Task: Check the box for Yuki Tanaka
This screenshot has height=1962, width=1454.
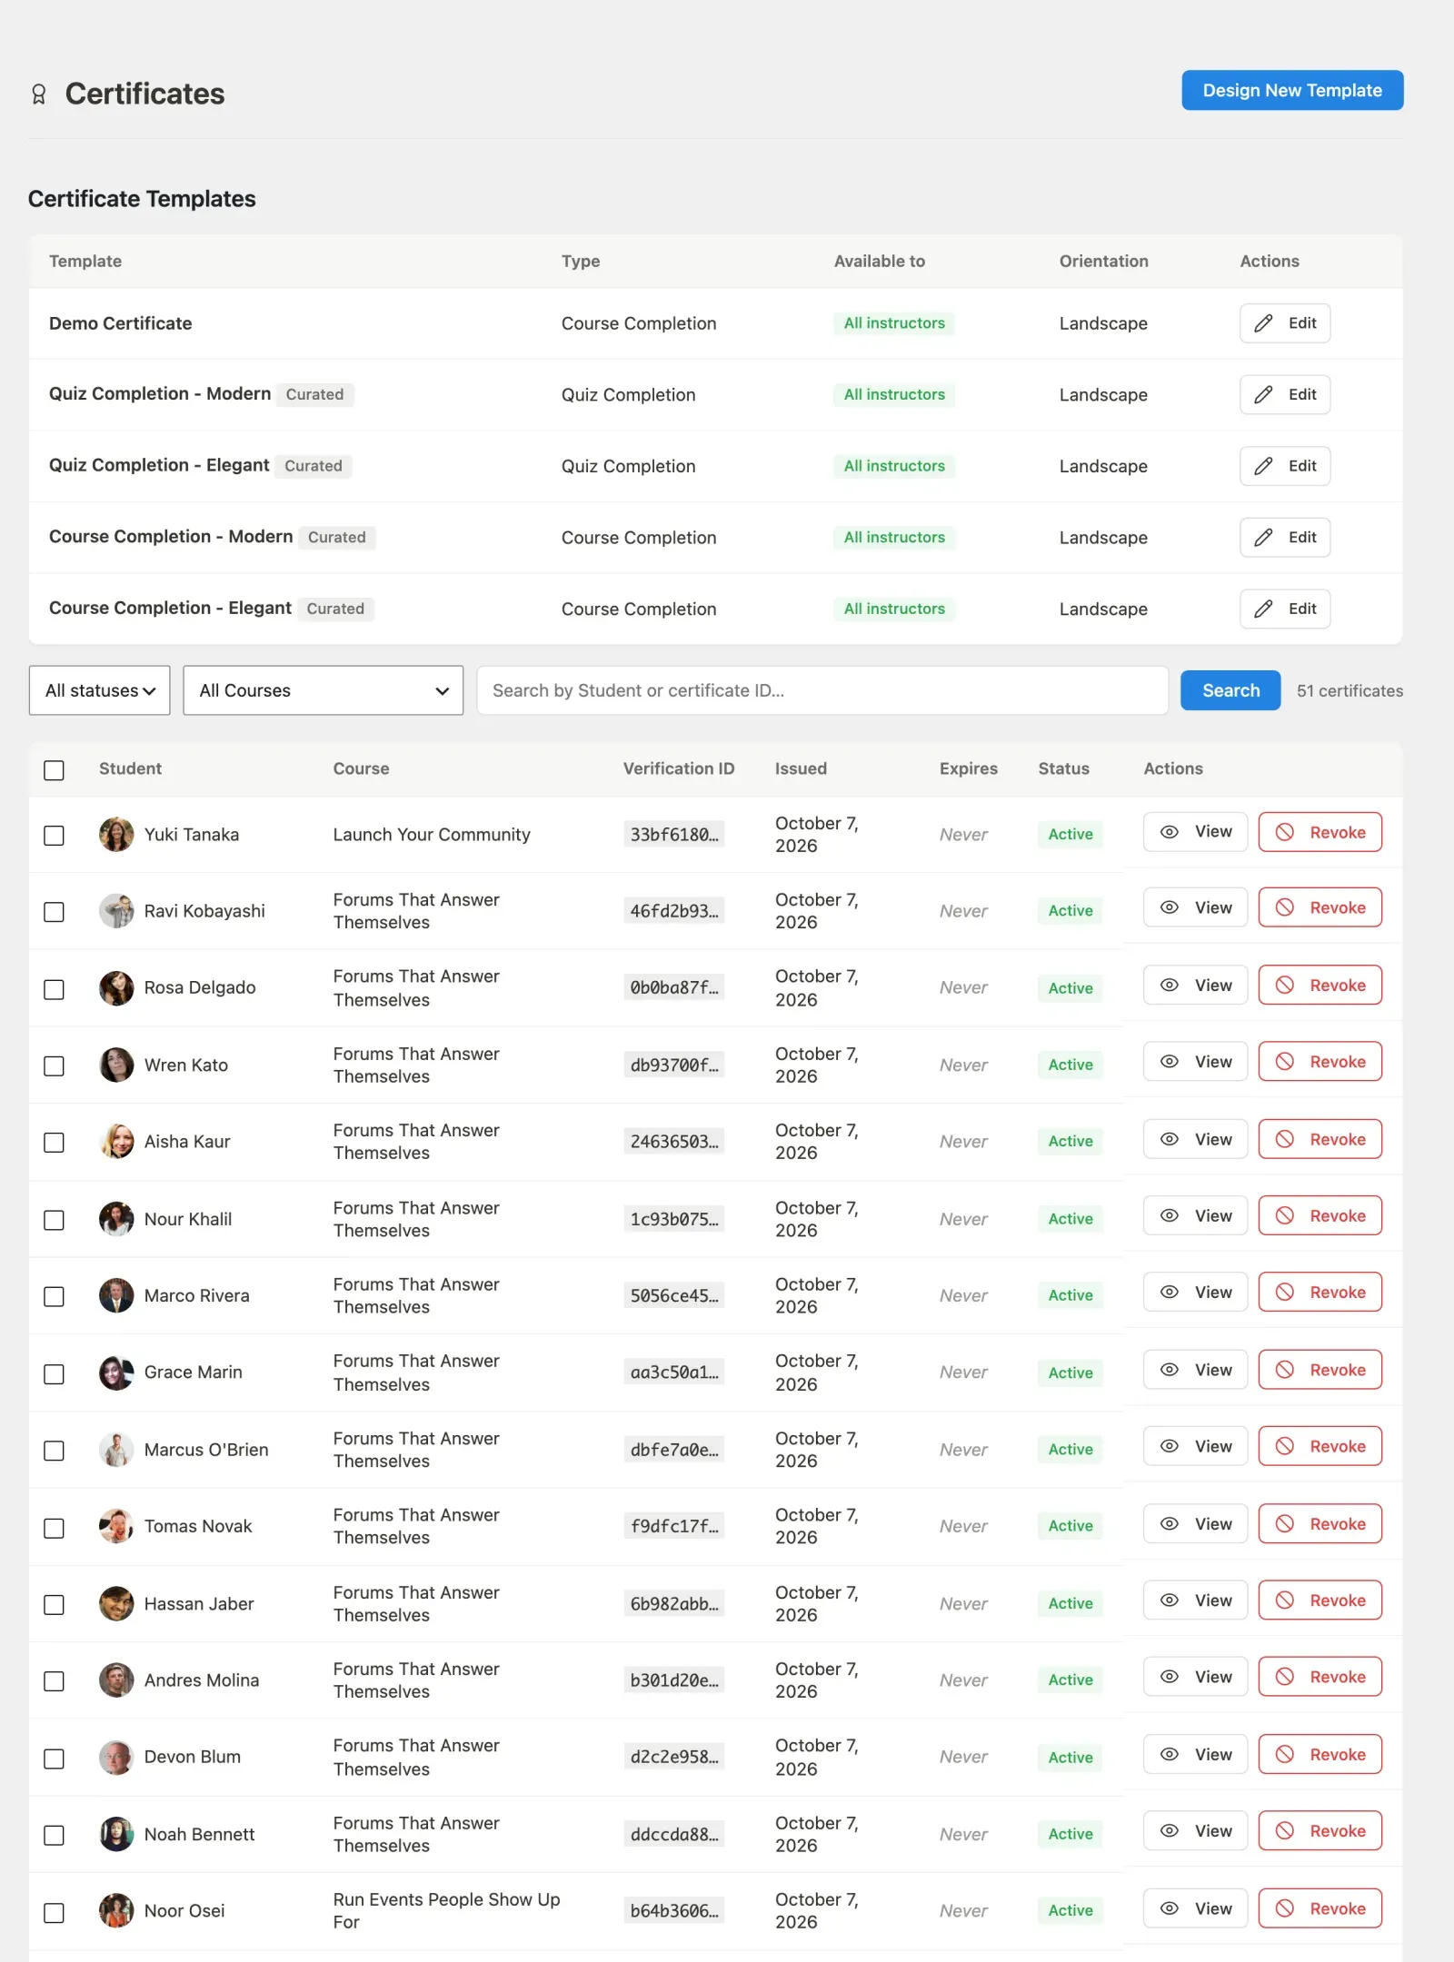Action: (x=55, y=836)
